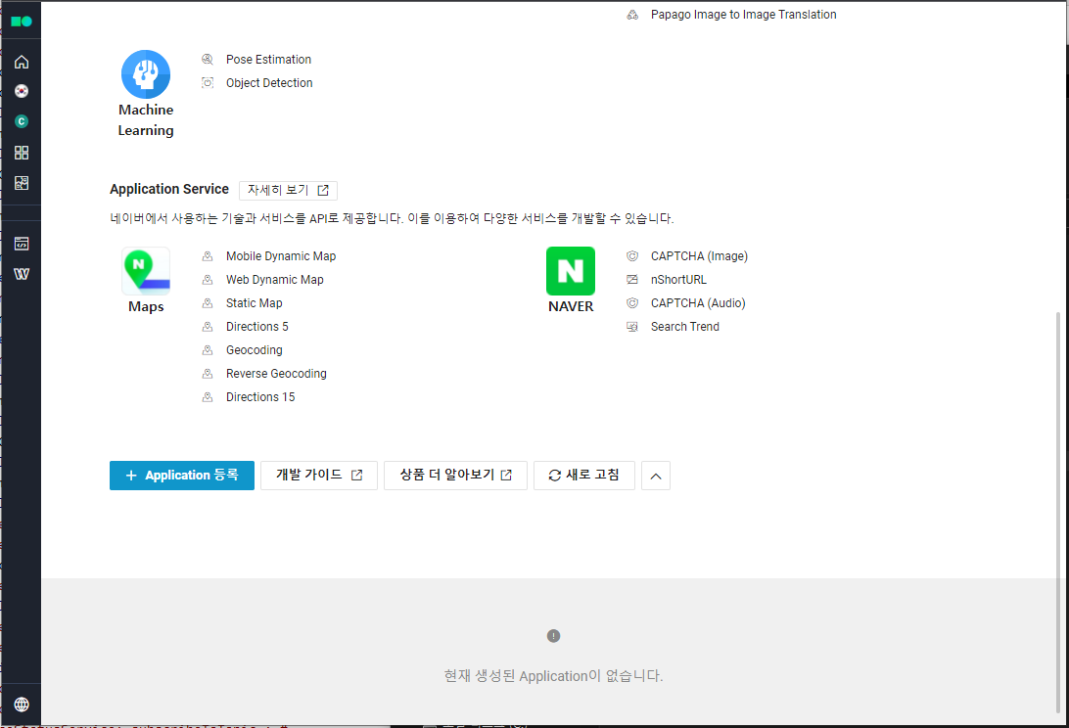Click the shield icon beside CAPTCHA (Audio)

(632, 303)
